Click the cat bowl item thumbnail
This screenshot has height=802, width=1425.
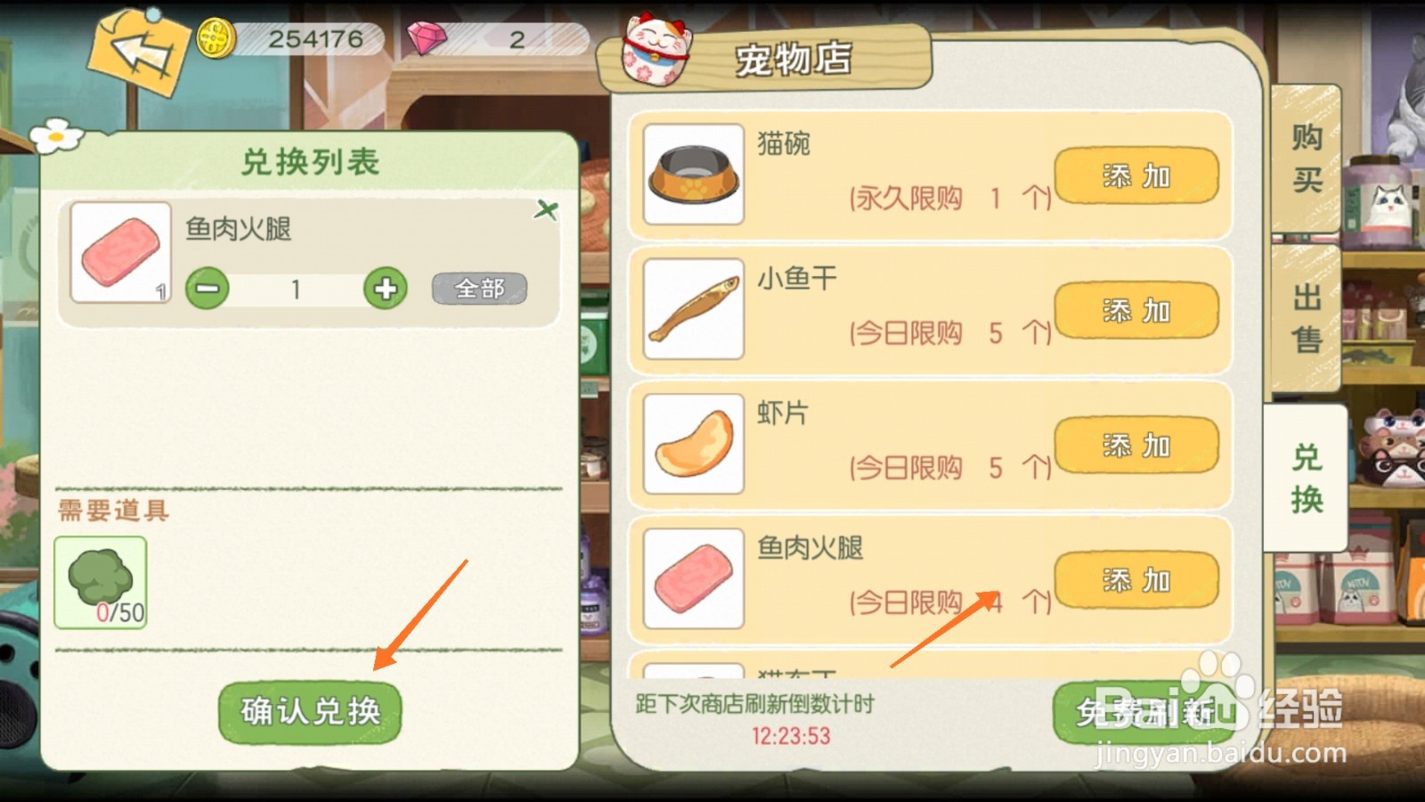tap(694, 174)
